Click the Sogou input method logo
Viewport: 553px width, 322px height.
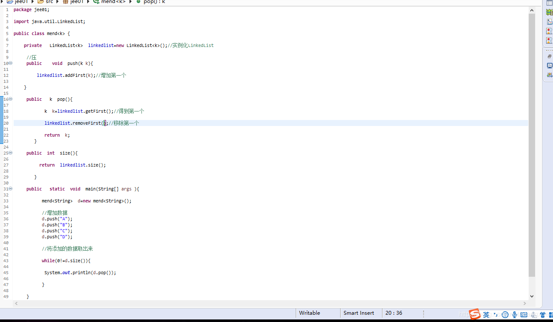point(475,314)
